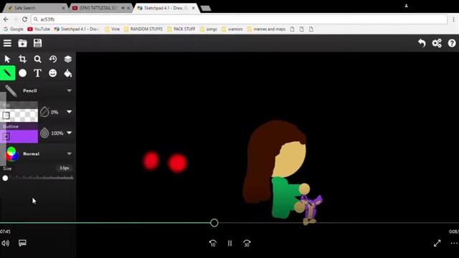Open the songs bookmarks folder

click(209, 29)
